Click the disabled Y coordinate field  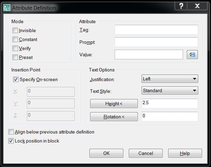pyautogui.click(x=51, y=104)
